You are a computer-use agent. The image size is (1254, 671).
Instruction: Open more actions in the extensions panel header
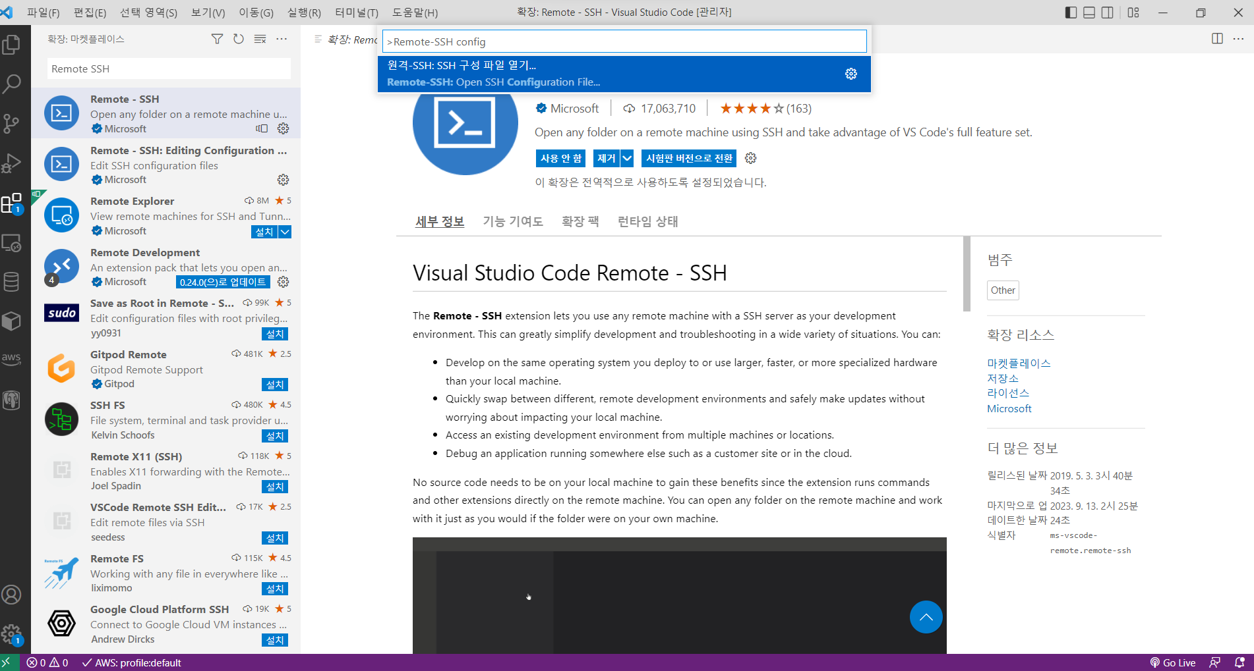[282, 39]
